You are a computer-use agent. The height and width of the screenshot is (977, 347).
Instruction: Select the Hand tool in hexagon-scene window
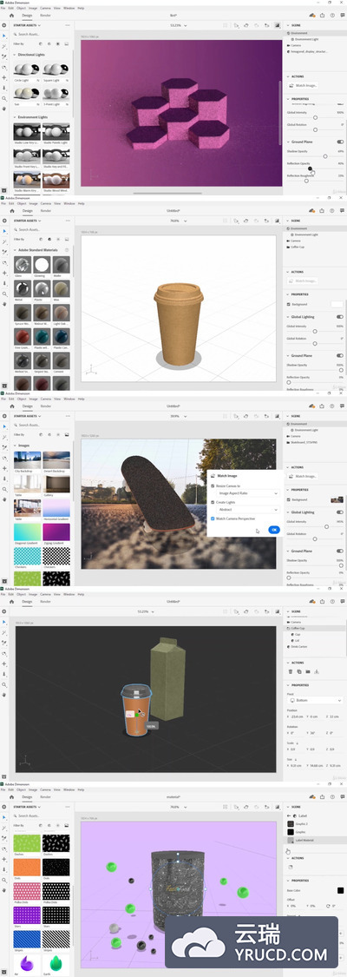[4, 109]
